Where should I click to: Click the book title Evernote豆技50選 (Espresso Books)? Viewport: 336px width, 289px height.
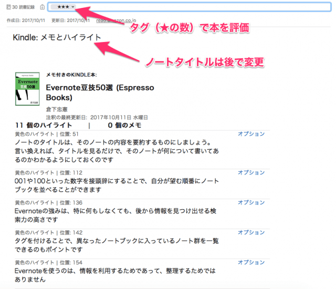(100, 92)
